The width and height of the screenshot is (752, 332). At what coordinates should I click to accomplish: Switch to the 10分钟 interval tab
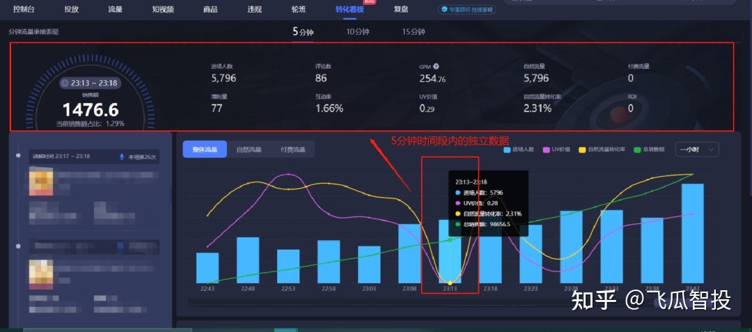pos(357,32)
